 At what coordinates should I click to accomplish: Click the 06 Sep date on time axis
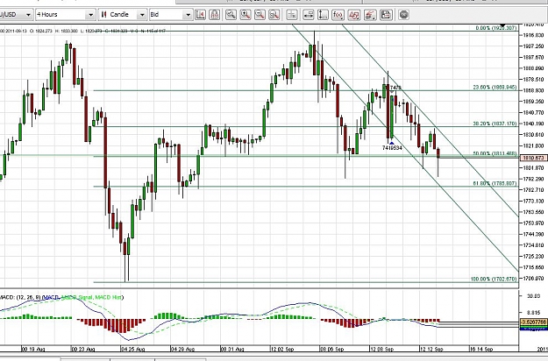click(x=332, y=349)
